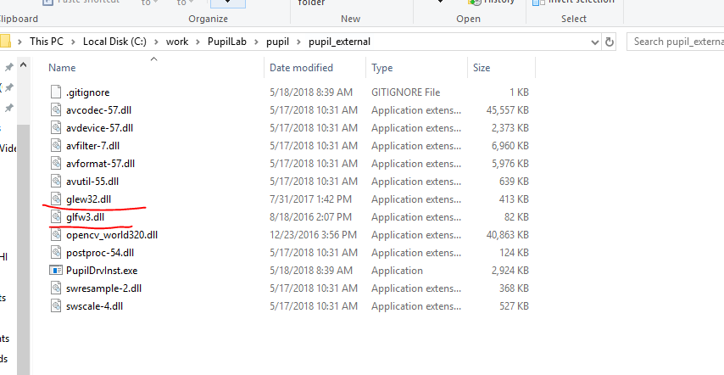The height and width of the screenshot is (375, 724).
Task: Sort files by Name column
Action: click(62, 67)
